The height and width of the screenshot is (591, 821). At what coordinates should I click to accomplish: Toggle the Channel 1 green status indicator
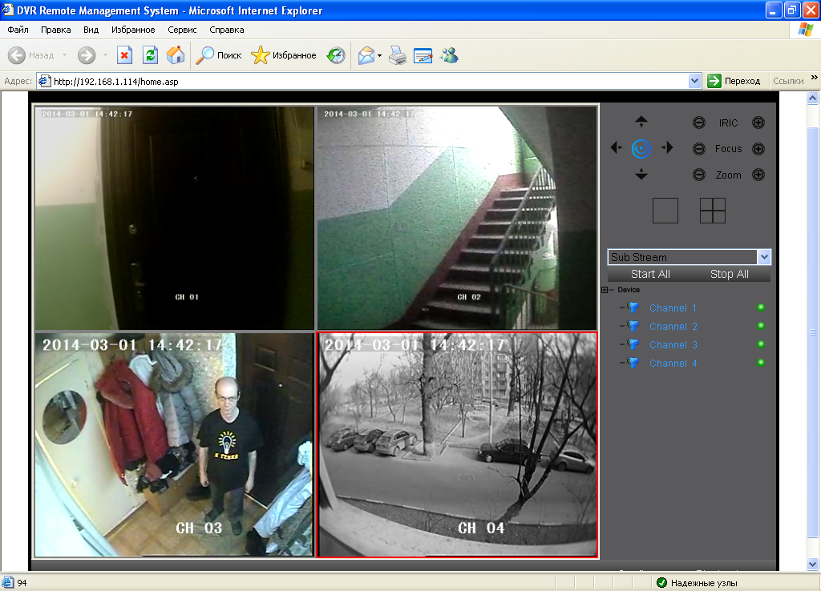tap(760, 308)
